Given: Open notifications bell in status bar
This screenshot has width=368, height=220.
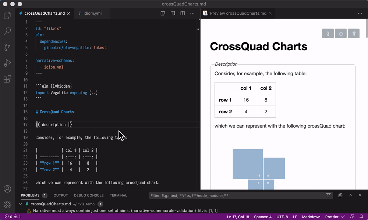Looking at the screenshot, I should [x=361, y=217].
